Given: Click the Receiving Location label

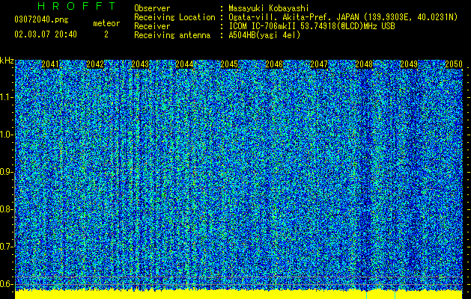Looking at the screenshot, I should (x=174, y=17).
